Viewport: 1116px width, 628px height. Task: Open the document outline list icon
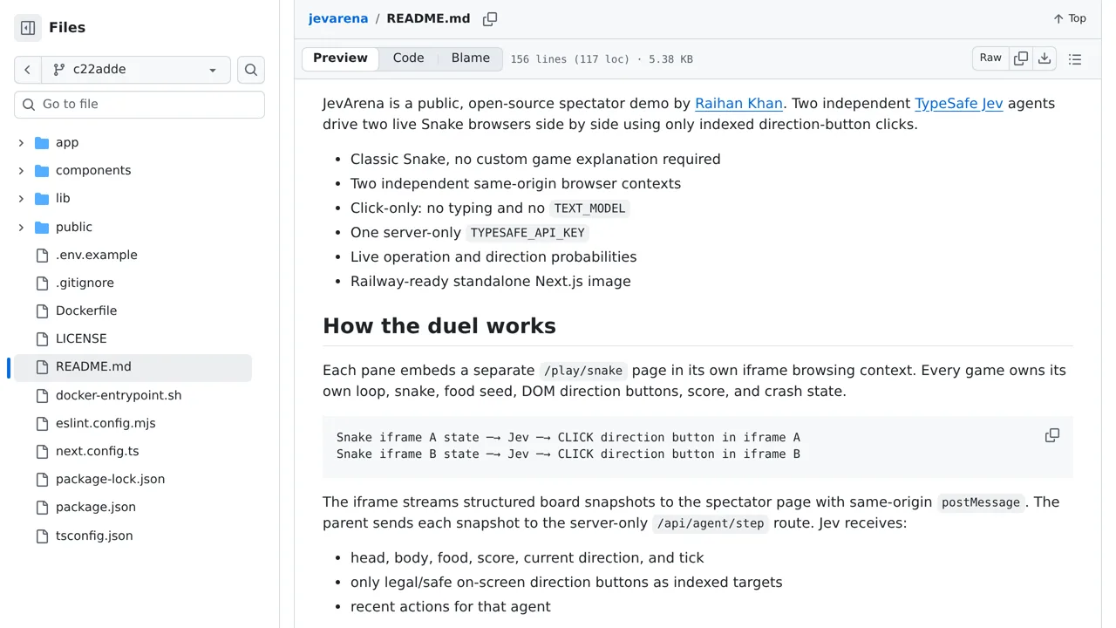click(1075, 58)
